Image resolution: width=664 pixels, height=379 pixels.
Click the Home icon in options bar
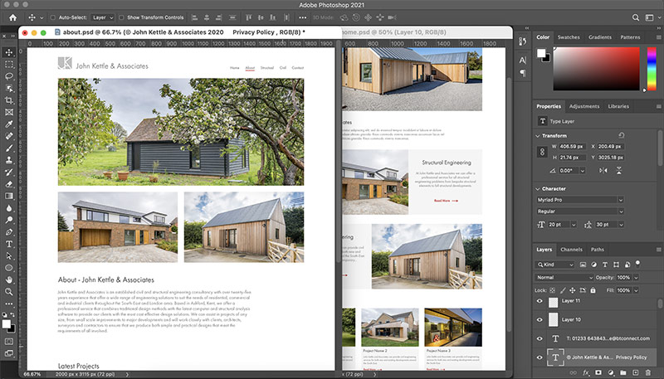point(12,17)
